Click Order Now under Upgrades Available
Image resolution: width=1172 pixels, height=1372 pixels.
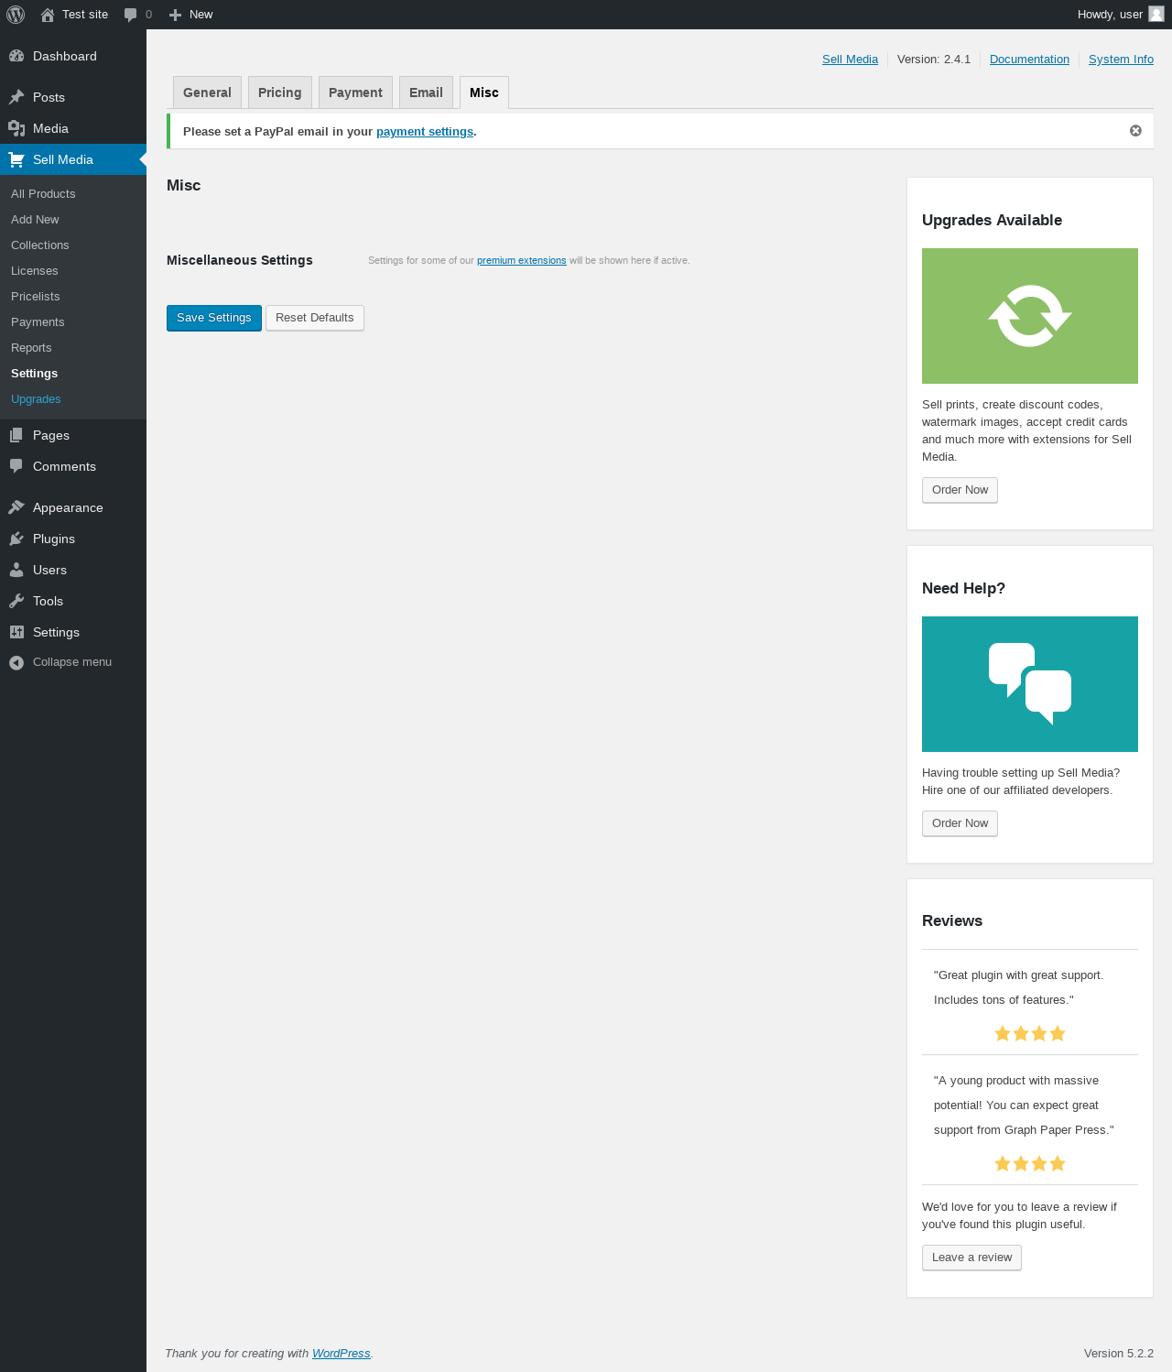(x=960, y=490)
